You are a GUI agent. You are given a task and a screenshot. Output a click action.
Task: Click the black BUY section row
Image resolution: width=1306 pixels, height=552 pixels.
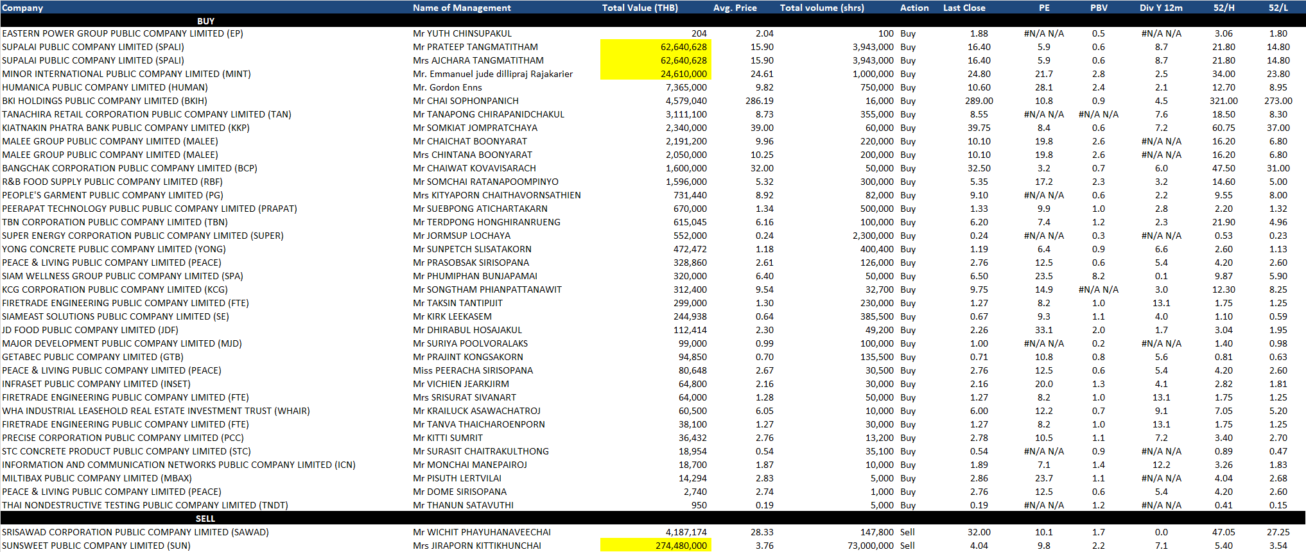click(x=205, y=21)
